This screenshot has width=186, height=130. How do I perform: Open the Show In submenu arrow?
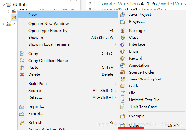pyautogui.click(x=115, y=38)
